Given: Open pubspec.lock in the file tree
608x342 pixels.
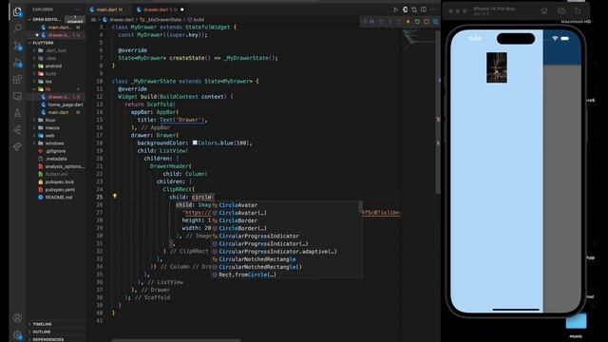Looking at the screenshot, I should tap(59, 181).
